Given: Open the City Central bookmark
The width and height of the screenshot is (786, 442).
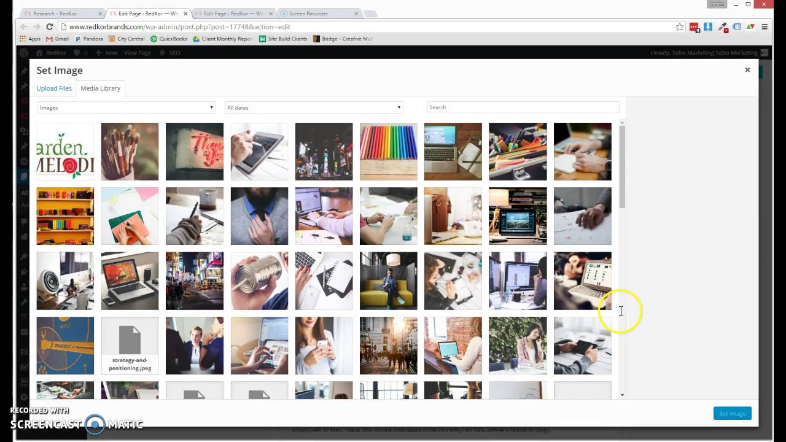Looking at the screenshot, I should point(126,39).
